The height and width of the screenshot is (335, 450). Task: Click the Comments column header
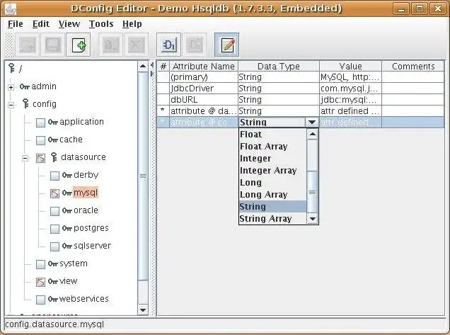coord(413,67)
